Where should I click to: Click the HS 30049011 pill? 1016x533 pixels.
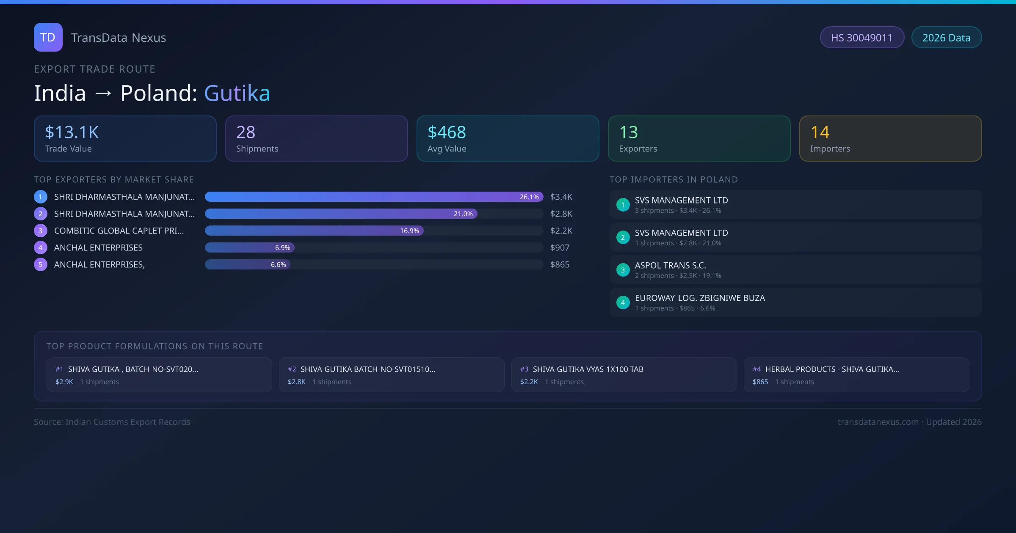click(x=861, y=38)
